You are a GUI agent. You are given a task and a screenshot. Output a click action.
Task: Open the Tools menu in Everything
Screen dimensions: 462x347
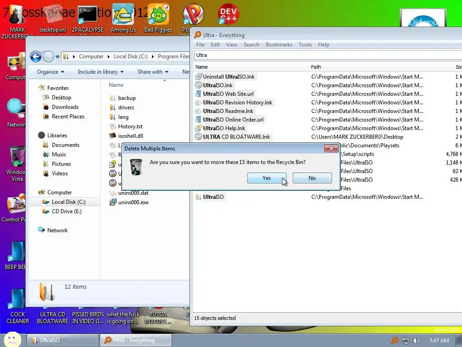coord(305,45)
